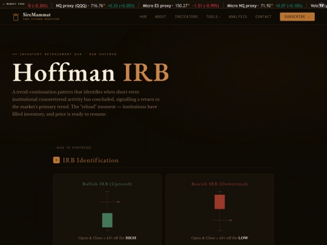327x245 pixels.
Task: Click the Inventory Retracement Bar subtitle text
Action: coord(68,54)
